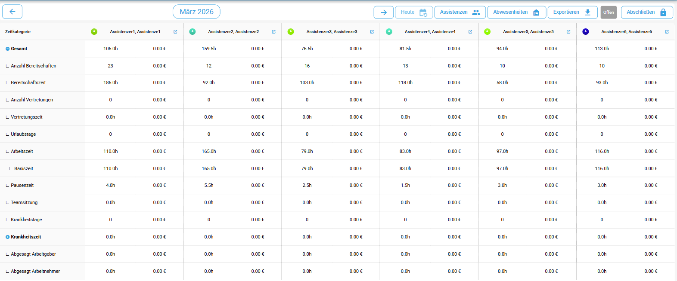Open Assistenzer2 details via external link icon
The image size is (677, 281).
click(x=273, y=32)
